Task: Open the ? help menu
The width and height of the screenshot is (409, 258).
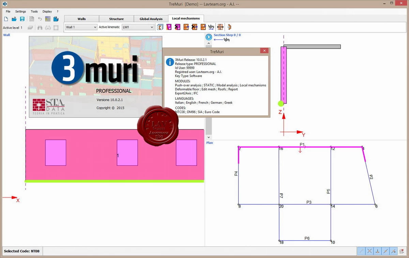Action: pos(58,11)
